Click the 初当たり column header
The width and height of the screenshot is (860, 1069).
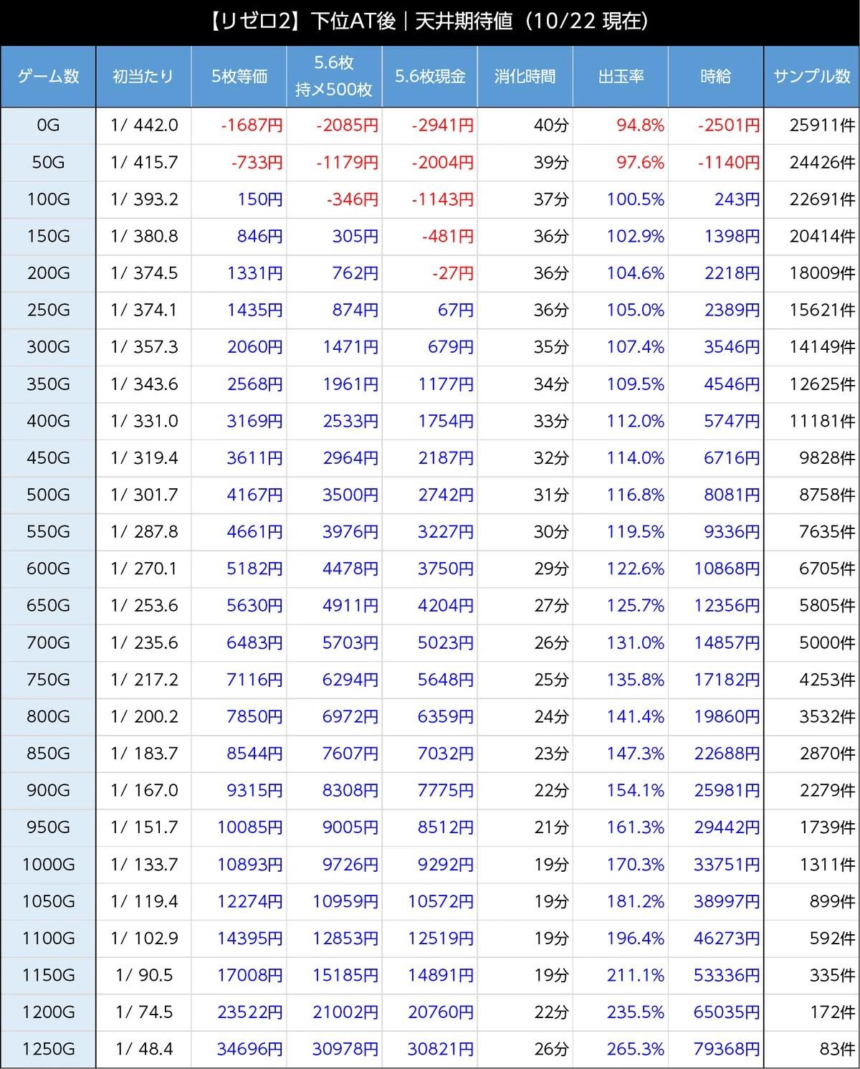point(143,77)
